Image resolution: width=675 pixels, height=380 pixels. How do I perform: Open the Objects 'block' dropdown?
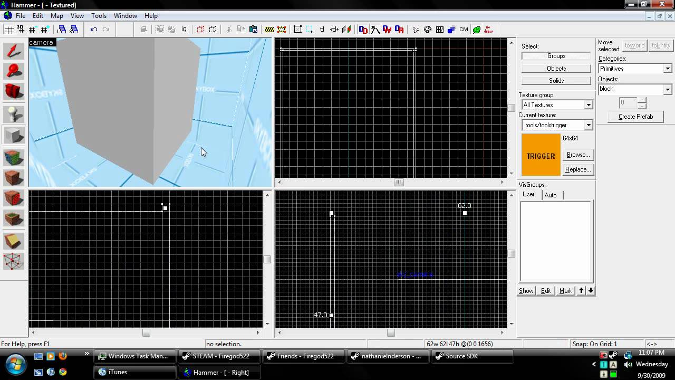coord(668,89)
